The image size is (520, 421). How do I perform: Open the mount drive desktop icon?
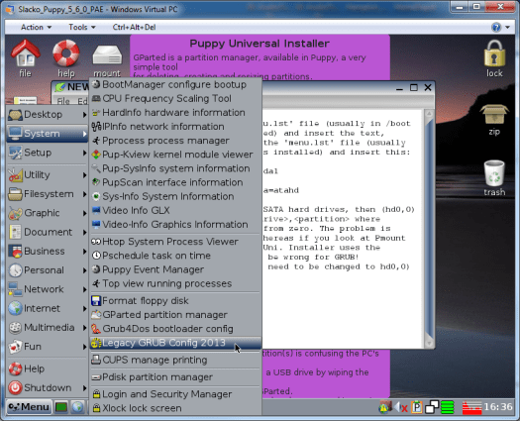[x=107, y=61]
